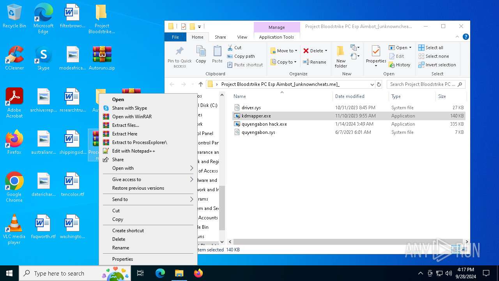Select the quyengabon.sys file
The image size is (499, 281).
pyautogui.click(x=349, y=132)
